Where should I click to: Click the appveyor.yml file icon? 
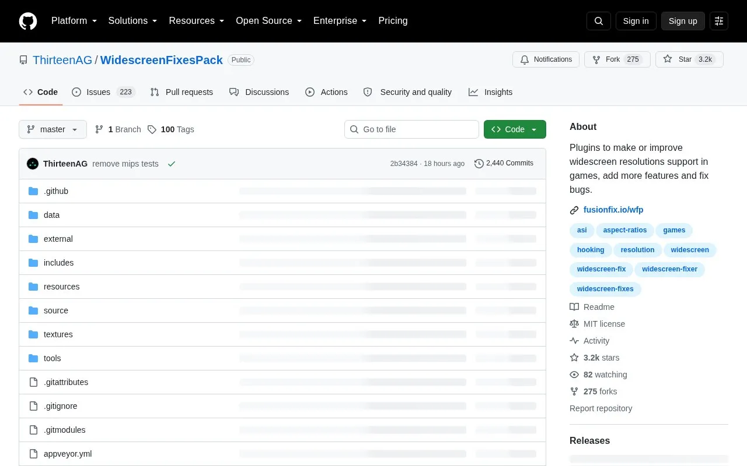coord(33,454)
